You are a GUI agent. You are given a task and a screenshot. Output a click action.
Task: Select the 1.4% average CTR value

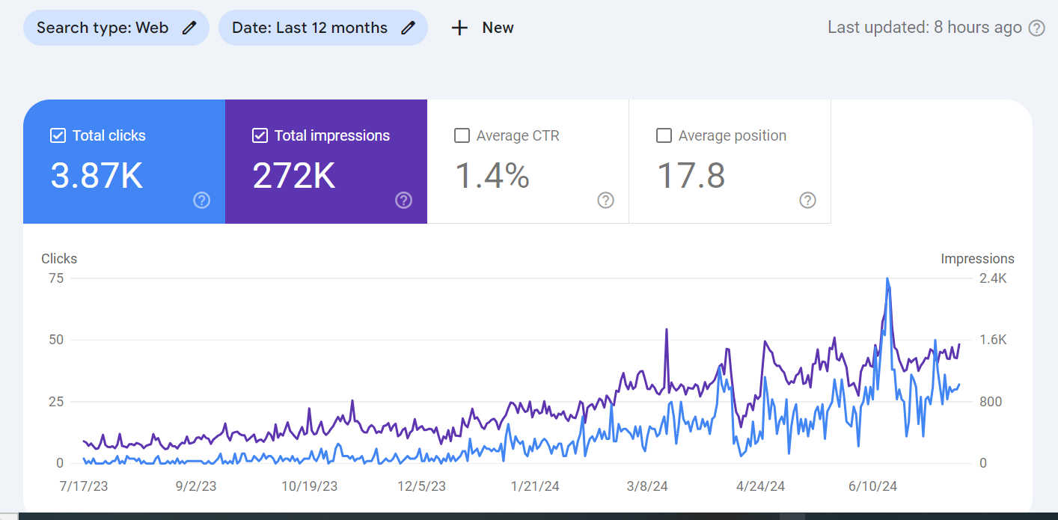(x=492, y=176)
